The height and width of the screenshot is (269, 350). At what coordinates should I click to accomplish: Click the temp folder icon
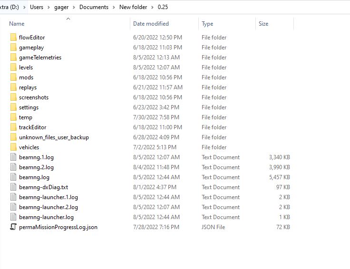click(x=13, y=117)
